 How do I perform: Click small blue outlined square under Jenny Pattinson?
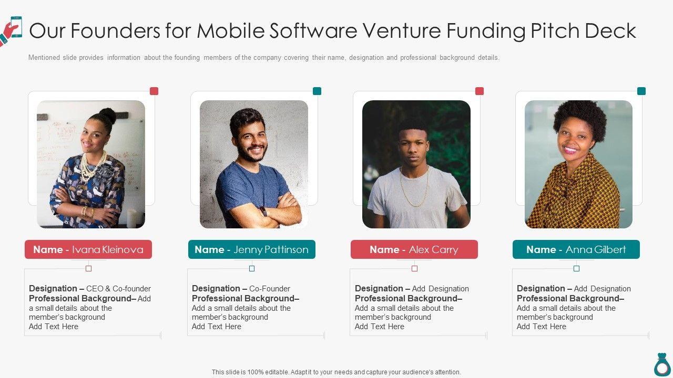coord(252,268)
